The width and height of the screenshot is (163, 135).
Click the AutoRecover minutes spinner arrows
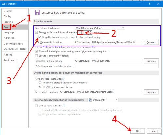point(90,32)
